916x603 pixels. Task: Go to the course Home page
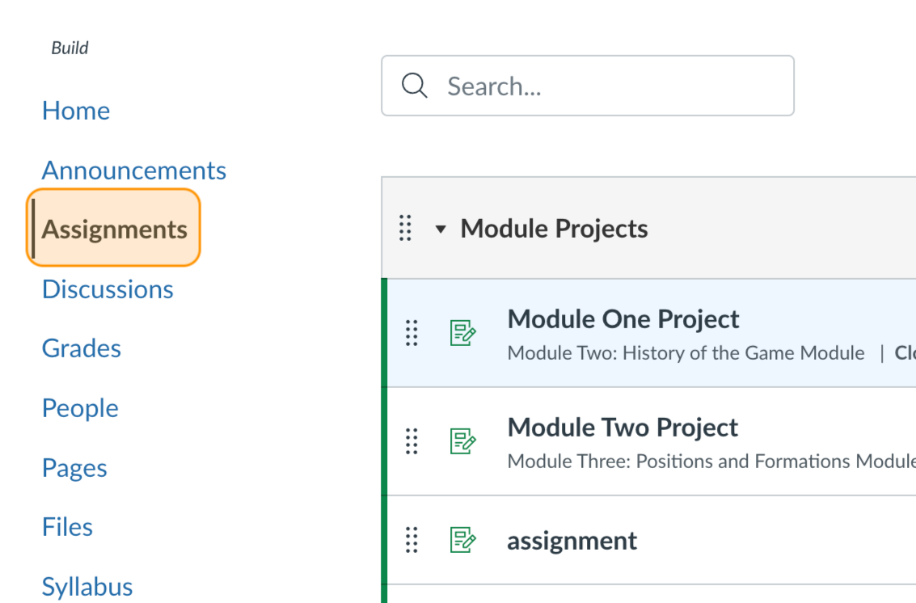(x=76, y=110)
